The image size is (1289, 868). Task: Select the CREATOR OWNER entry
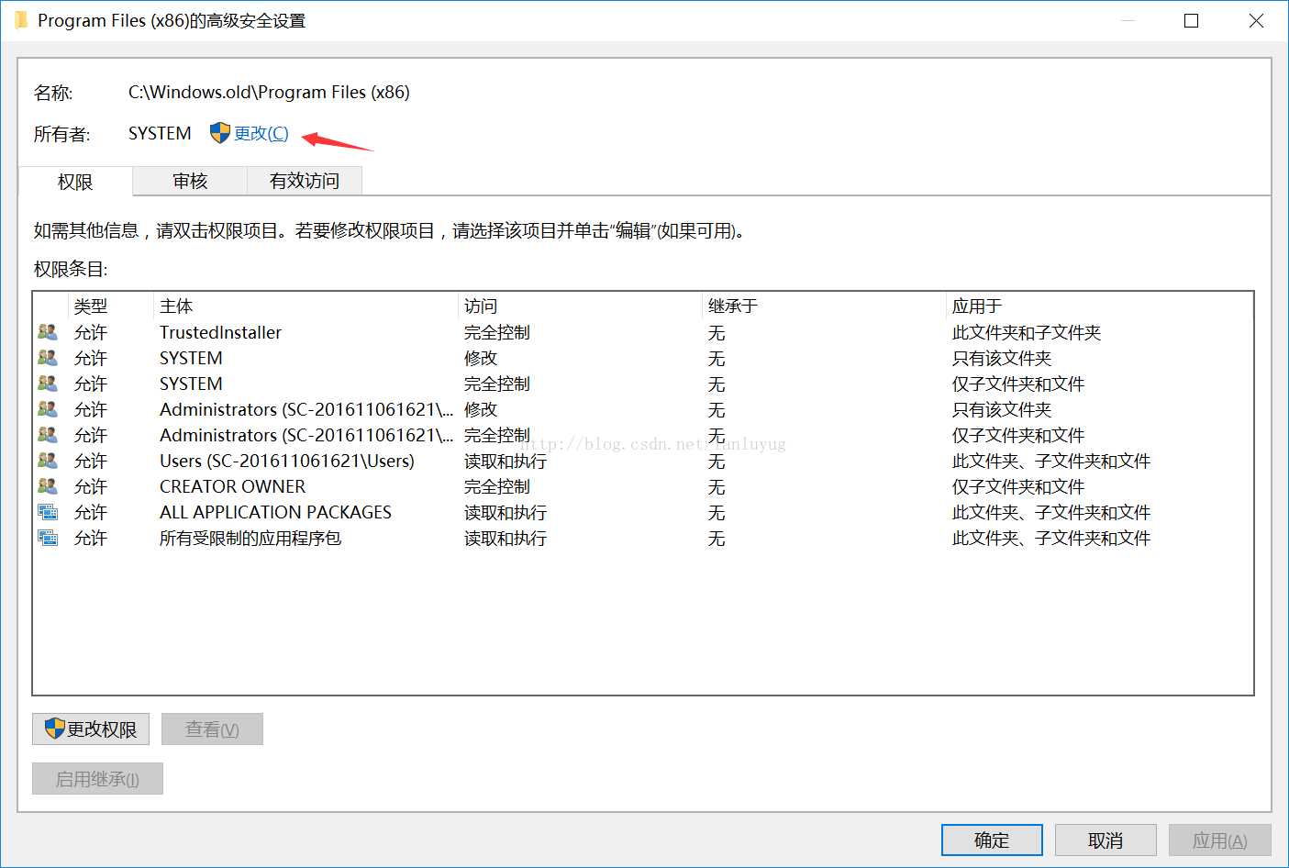642,486
